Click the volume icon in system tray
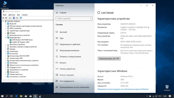Image resolution: width=174 pixels, height=98 pixels. (156, 96)
